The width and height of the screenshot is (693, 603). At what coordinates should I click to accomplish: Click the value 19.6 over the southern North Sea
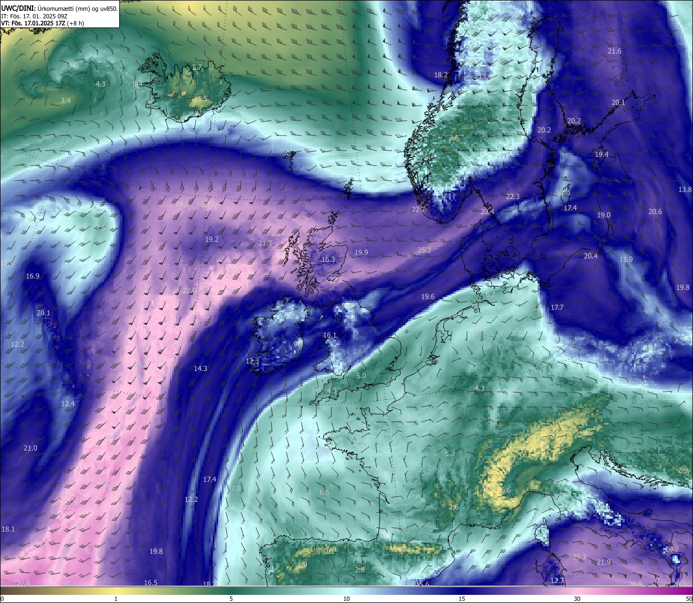428,297
